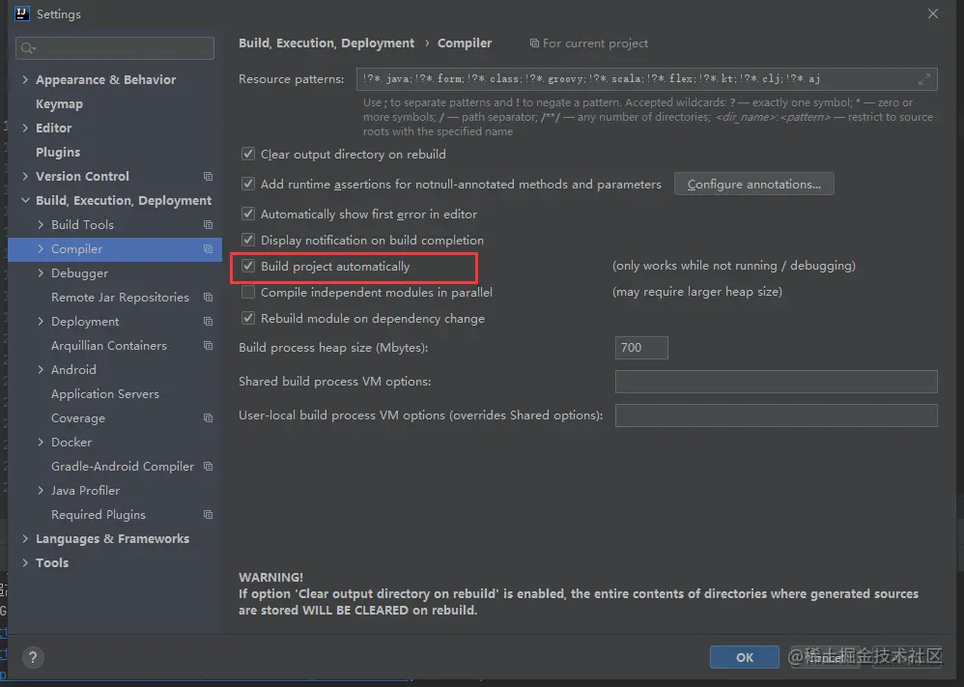964x687 pixels.
Task: Close the Settings dialog
Action: (933, 14)
